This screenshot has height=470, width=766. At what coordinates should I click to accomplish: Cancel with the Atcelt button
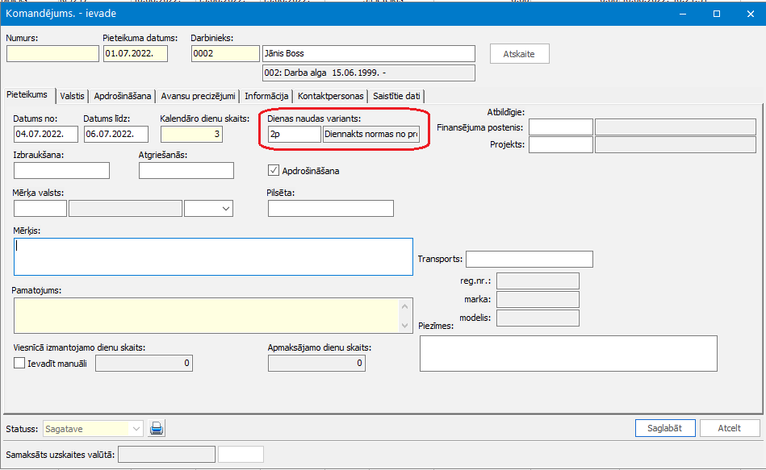pyautogui.click(x=730, y=428)
